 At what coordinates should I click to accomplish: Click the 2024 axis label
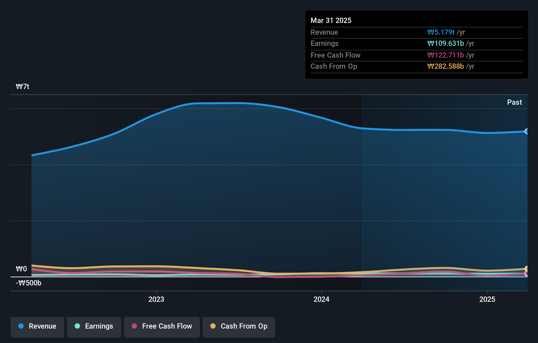pyautogui.click(x=321, y=299)
